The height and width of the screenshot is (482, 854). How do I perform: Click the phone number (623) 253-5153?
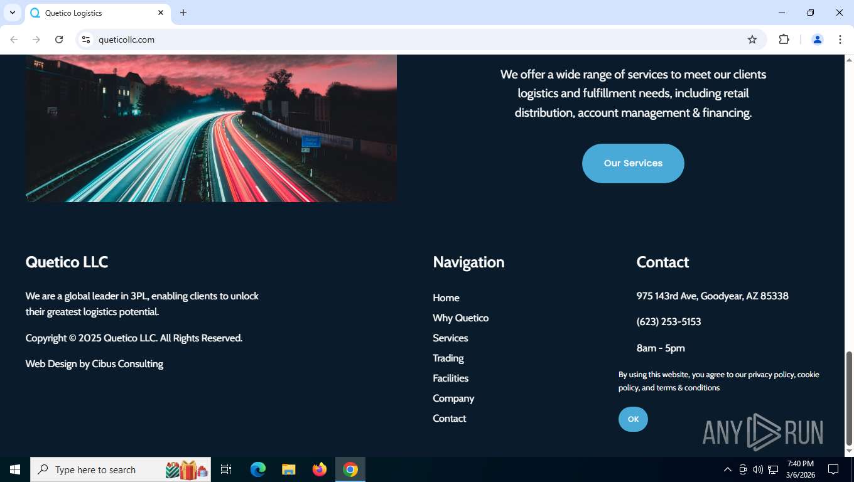pyautogui.click(x=669, y=322)
